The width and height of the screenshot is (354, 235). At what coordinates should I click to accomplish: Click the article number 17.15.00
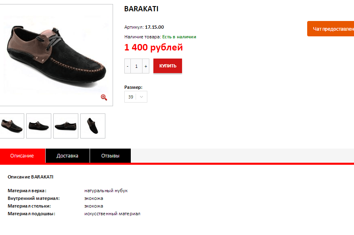[155, 27]
